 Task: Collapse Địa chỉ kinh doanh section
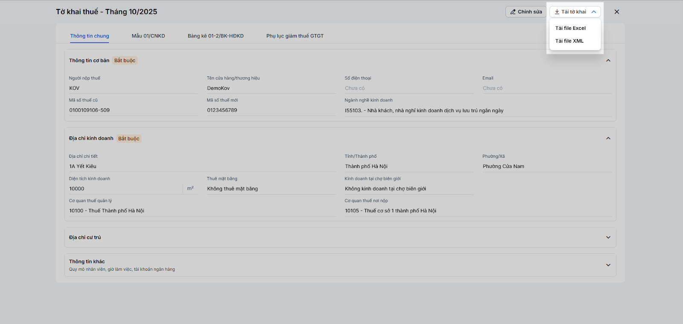coord(608,139)
